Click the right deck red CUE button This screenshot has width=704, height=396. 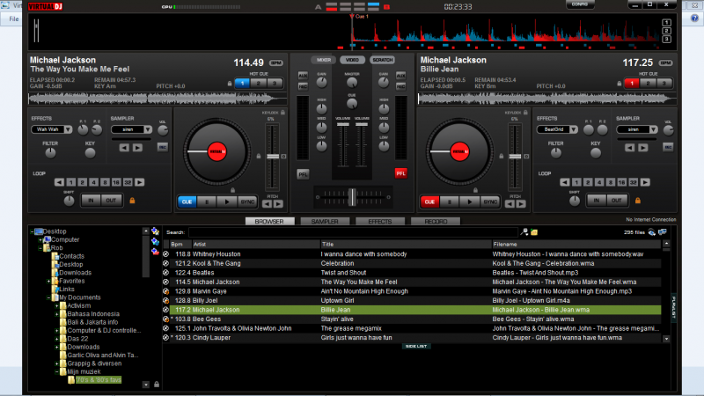point(429,202)
